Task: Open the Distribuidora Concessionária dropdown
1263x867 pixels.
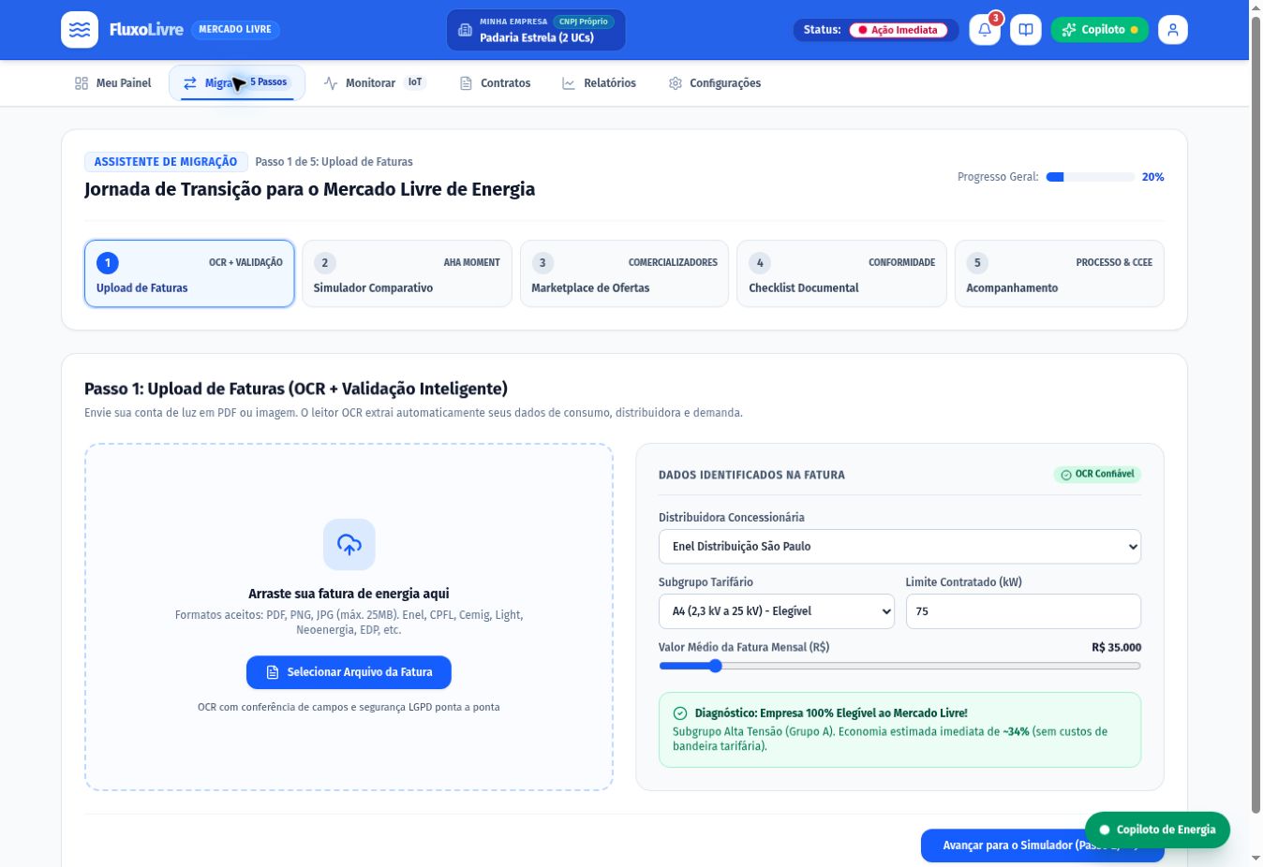Action: click(899, 547)
